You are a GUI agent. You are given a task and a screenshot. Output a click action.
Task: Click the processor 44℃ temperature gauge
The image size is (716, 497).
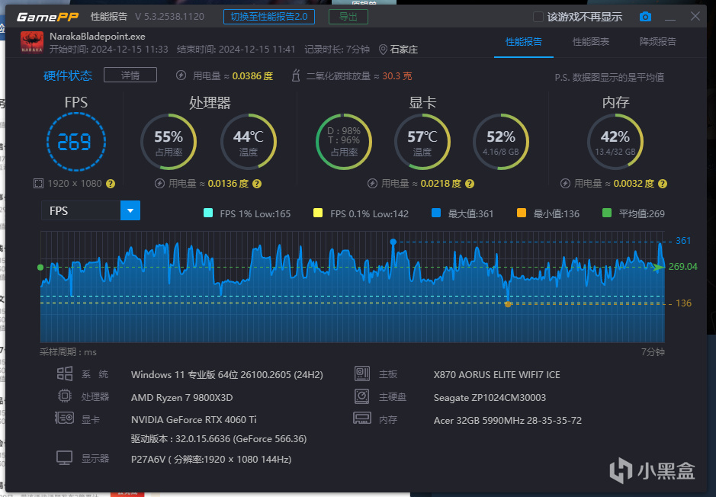coord(249,142)
